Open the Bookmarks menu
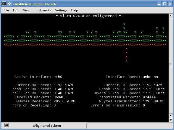174x130 pixels. (43, 10)
